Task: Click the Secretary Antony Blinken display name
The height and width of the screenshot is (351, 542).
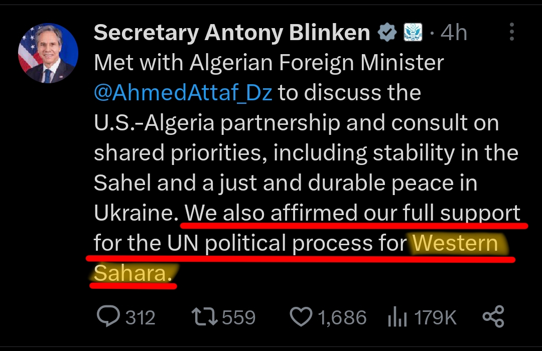Action: 232,33
